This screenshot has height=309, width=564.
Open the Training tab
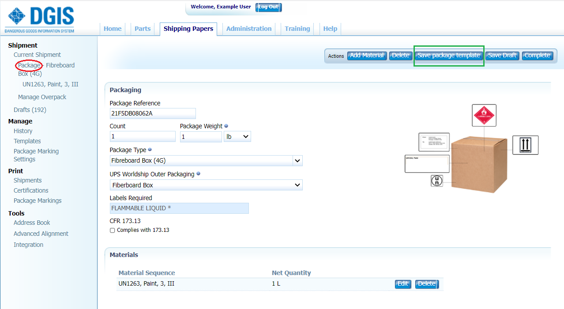[x=297, y=28]
